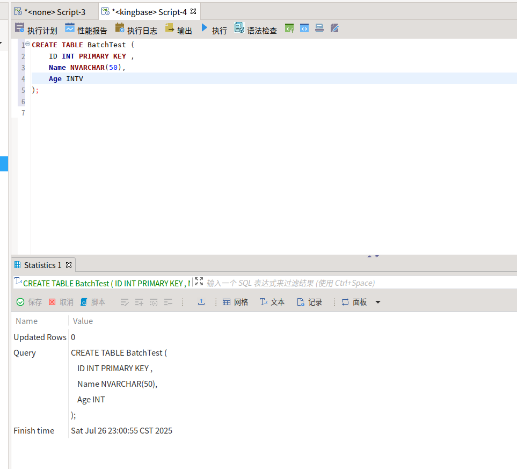Click the pencil edit icon in editor toolbar
Screen dimensions: 517x469
coord(334,28)
